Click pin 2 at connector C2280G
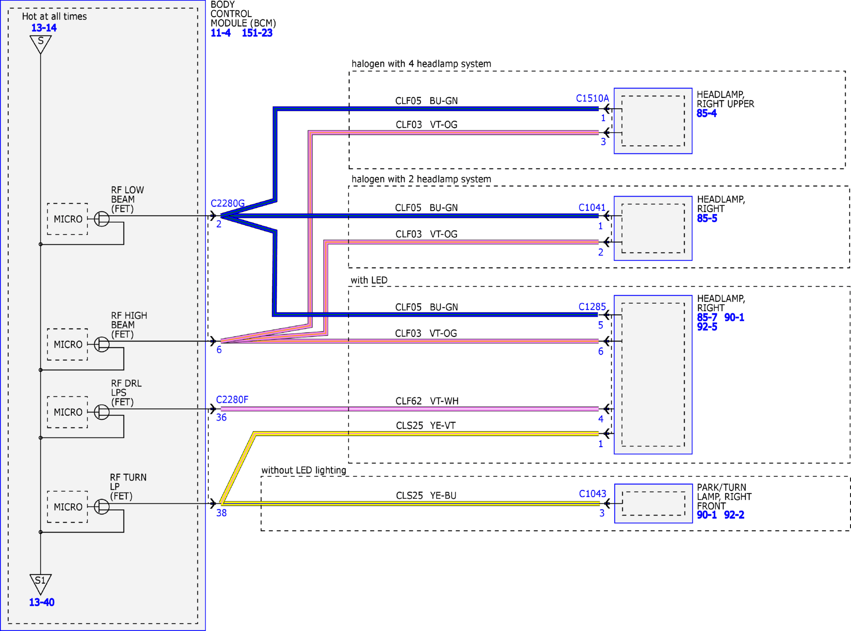 pyautogui.click(x=219, y=224)
